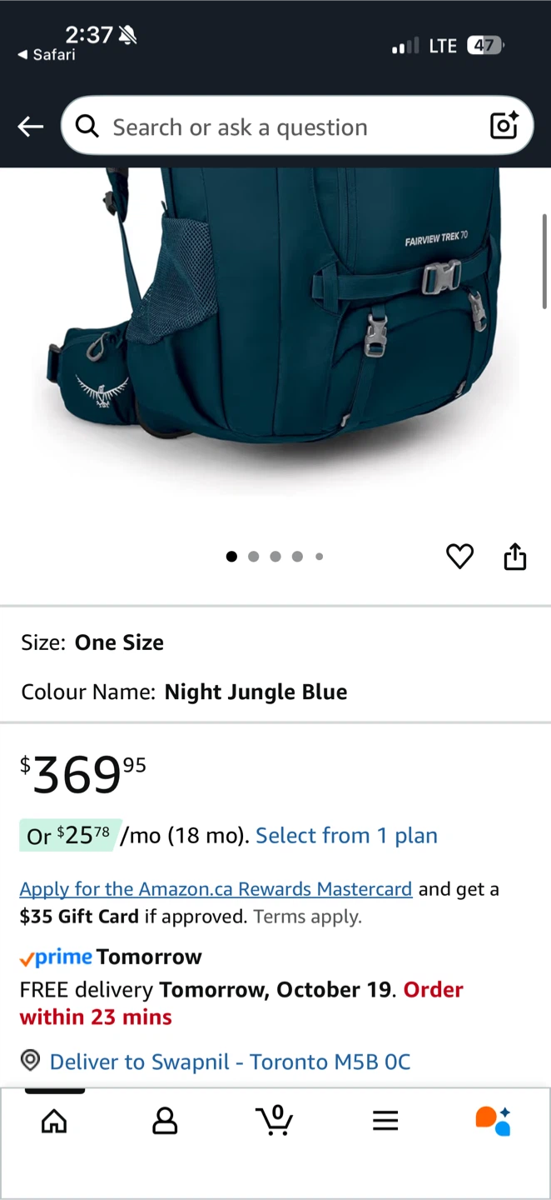Open camera lens search icon
The width and height of the screenshot is (551, 1200).
coord(504,126)
